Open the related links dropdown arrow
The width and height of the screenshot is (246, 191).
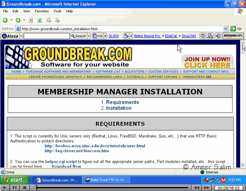point(131,36)
